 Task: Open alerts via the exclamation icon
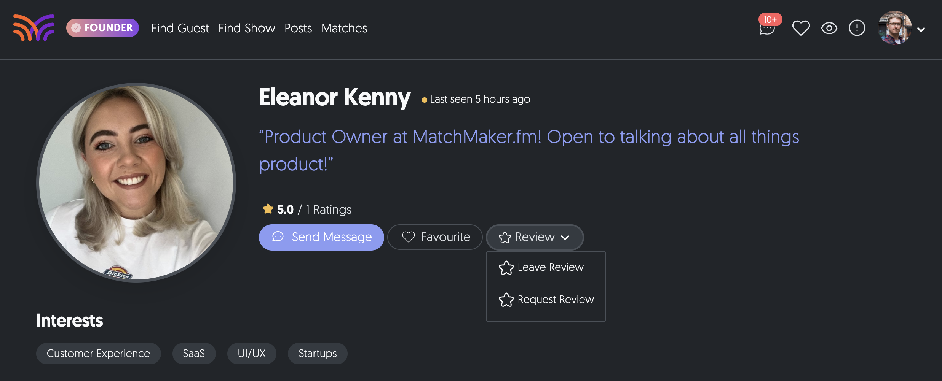tap(857, 28)
